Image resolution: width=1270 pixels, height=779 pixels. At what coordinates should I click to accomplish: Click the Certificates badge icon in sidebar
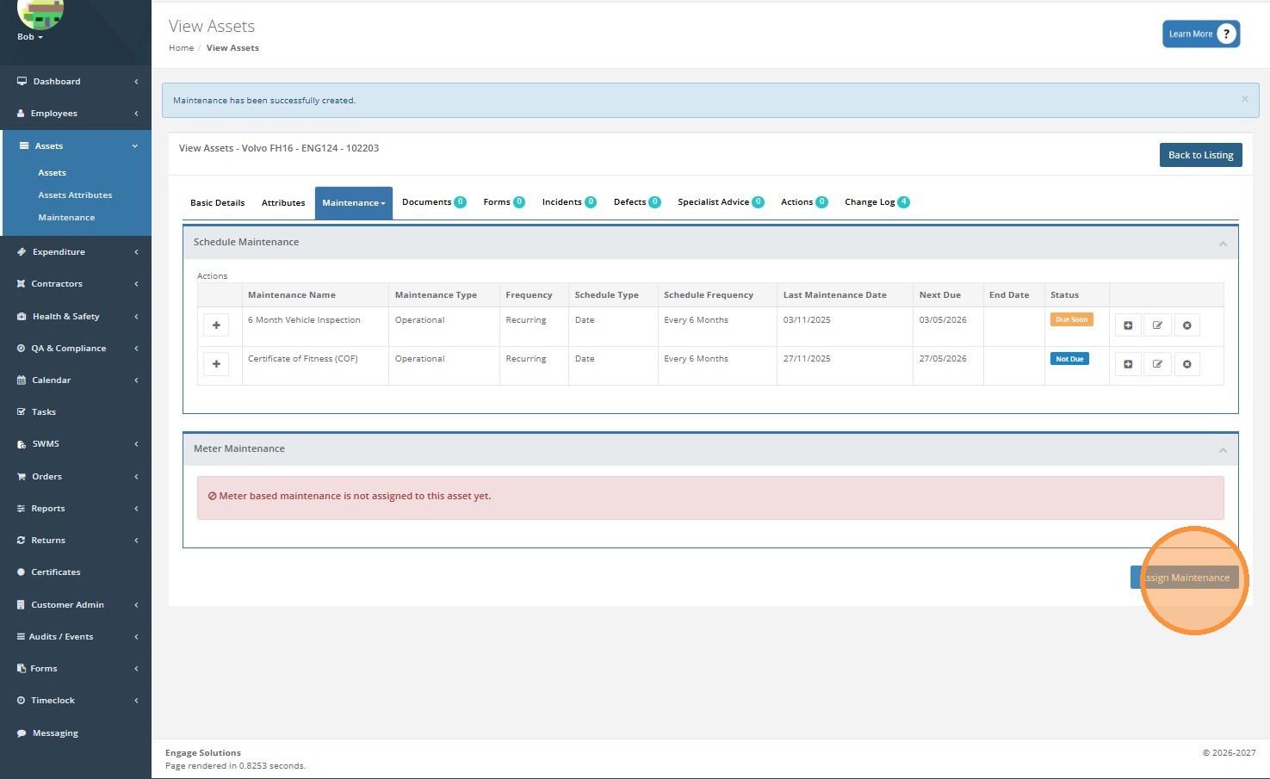[21, 572]
